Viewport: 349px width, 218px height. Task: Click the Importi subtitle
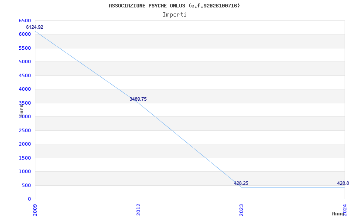[x=174, y=15]
